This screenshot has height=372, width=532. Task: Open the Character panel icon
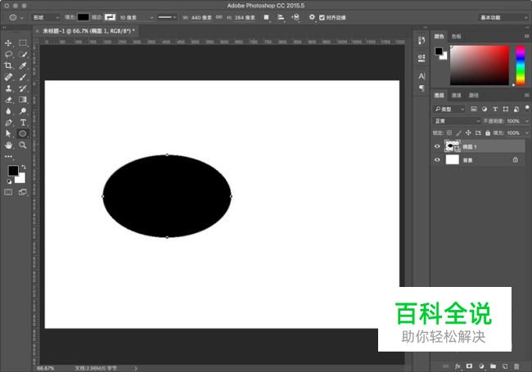(x=422, y=76)
